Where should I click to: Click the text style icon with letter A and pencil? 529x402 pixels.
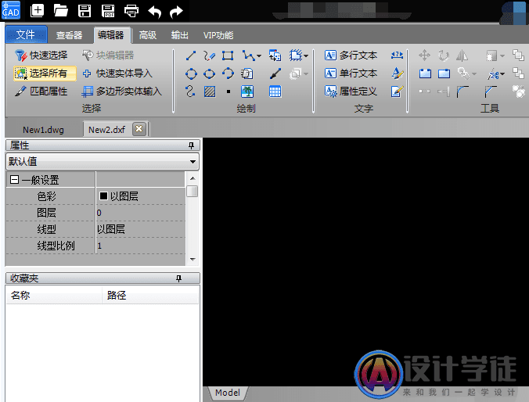pos(398,74)
